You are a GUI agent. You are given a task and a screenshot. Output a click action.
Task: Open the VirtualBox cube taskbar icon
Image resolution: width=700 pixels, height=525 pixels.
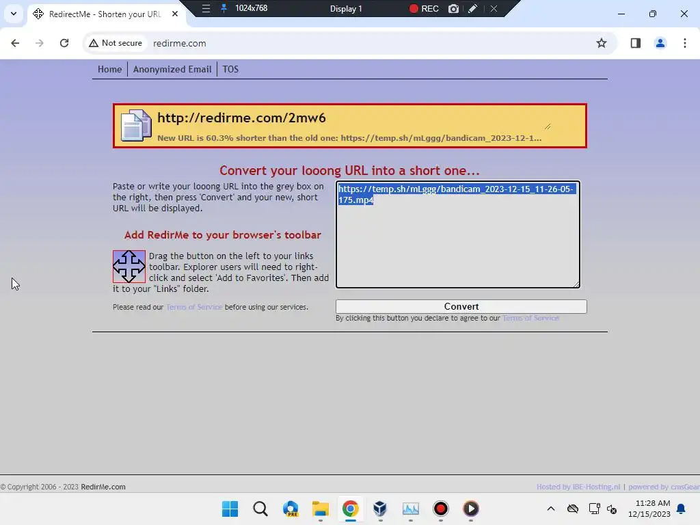(x=380, y=509)
